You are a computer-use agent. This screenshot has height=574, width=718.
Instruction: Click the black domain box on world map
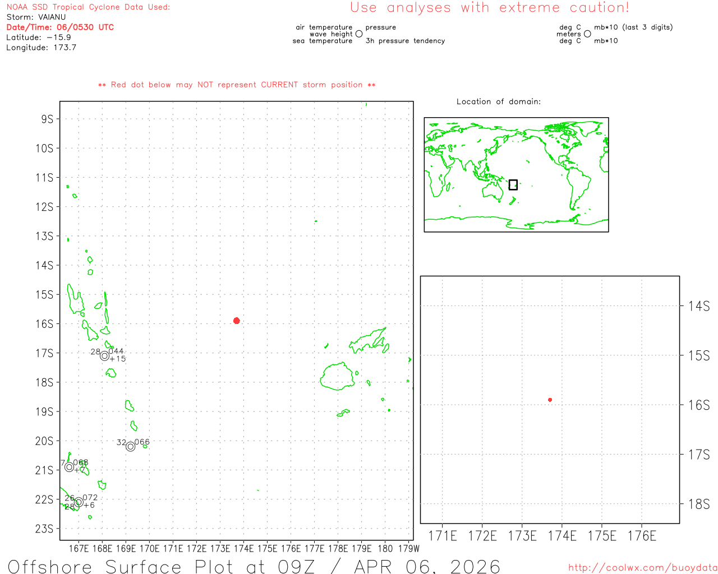(513, 184)
